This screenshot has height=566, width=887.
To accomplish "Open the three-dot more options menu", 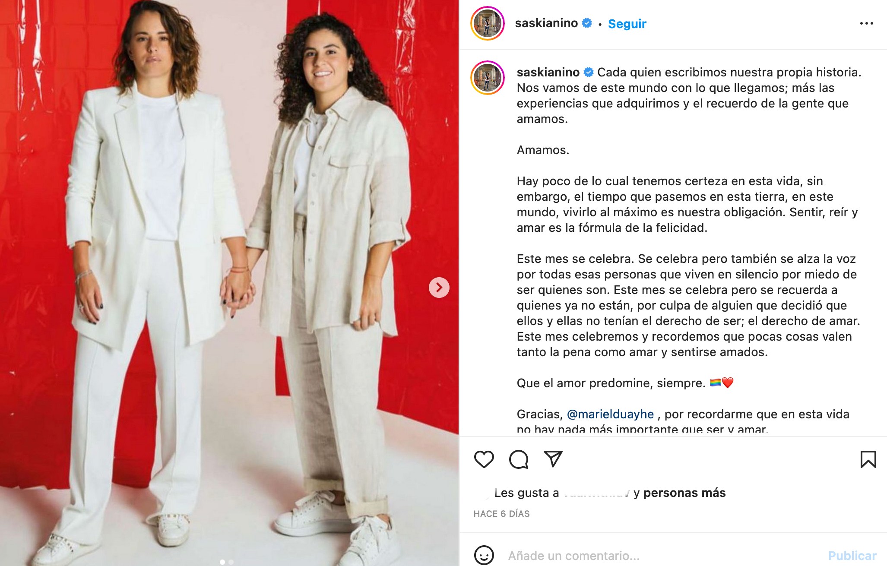I will pos(866,24).
